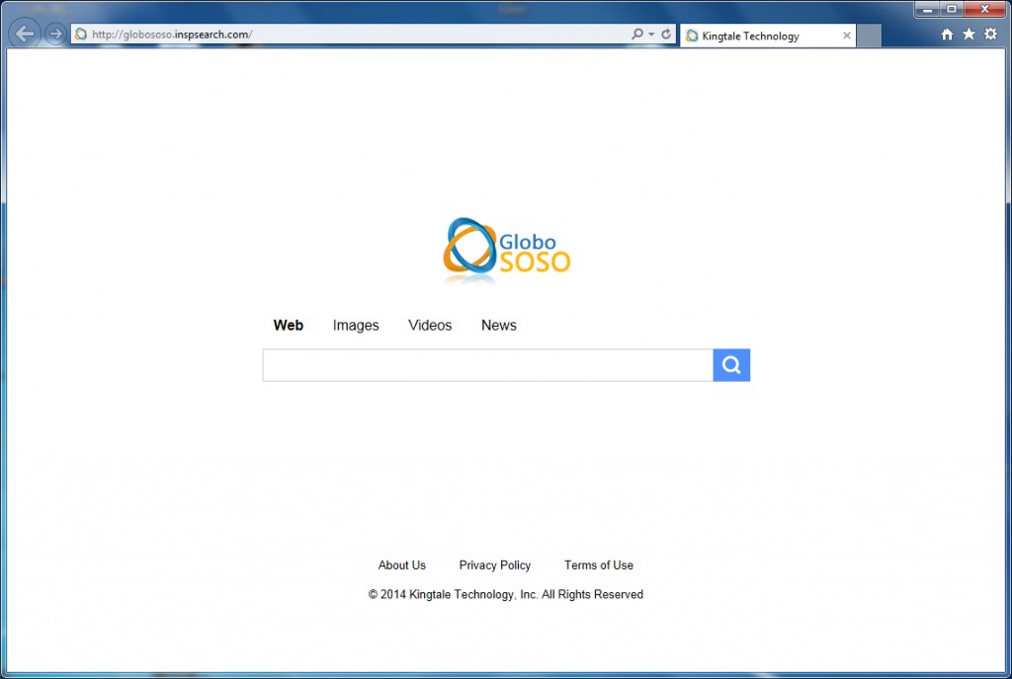Viewport: 1012px width, 679px height.
Task: Maximize the browser window
Action: tap(951, 9)
